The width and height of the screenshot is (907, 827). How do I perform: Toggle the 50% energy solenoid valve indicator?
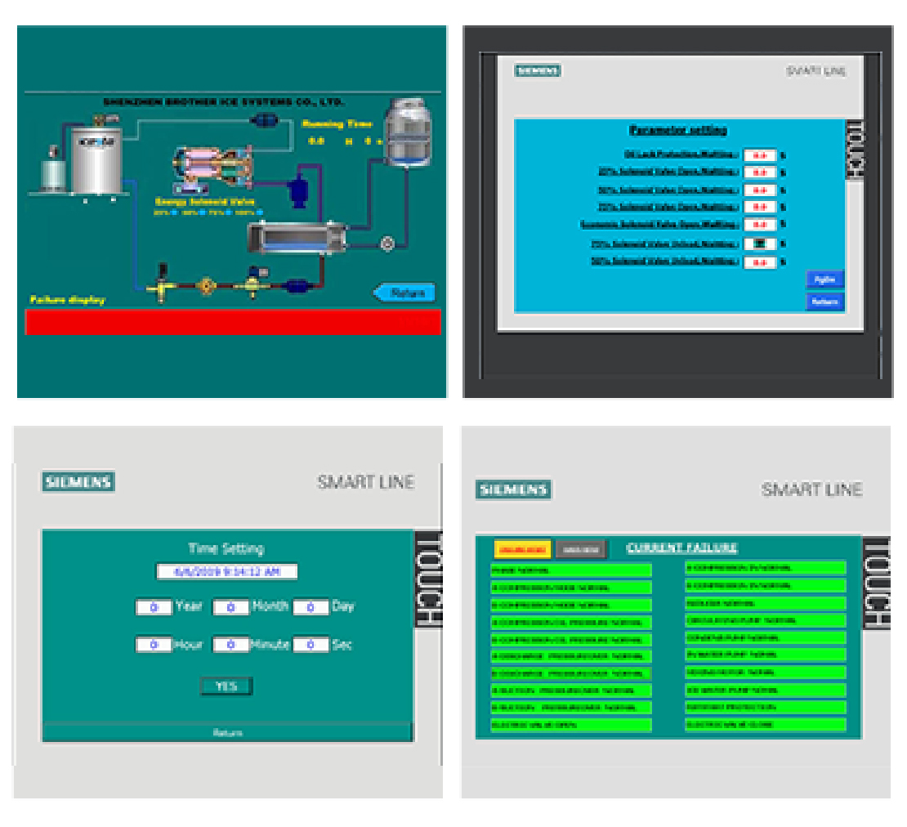pos(200,212)
